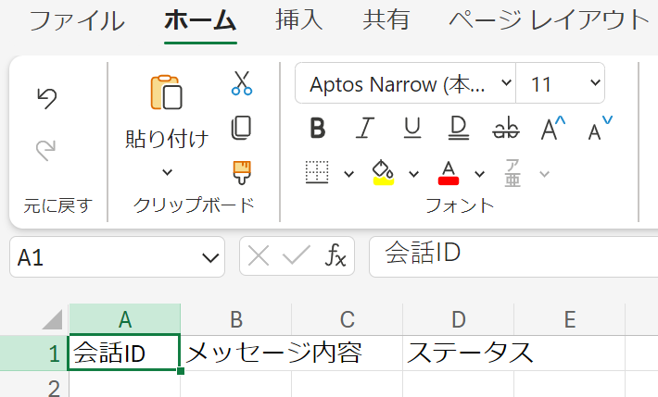Click the formula bar showing 会話ID
This screenshot has width=658, height=397.
tap(510, 256)
